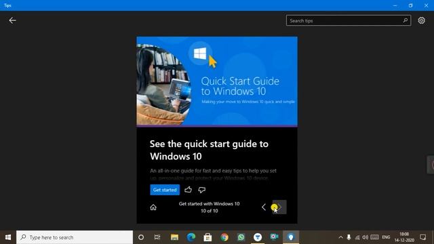Click the tip title See the quick start guide
434x244 pixels.
(209, 150)
